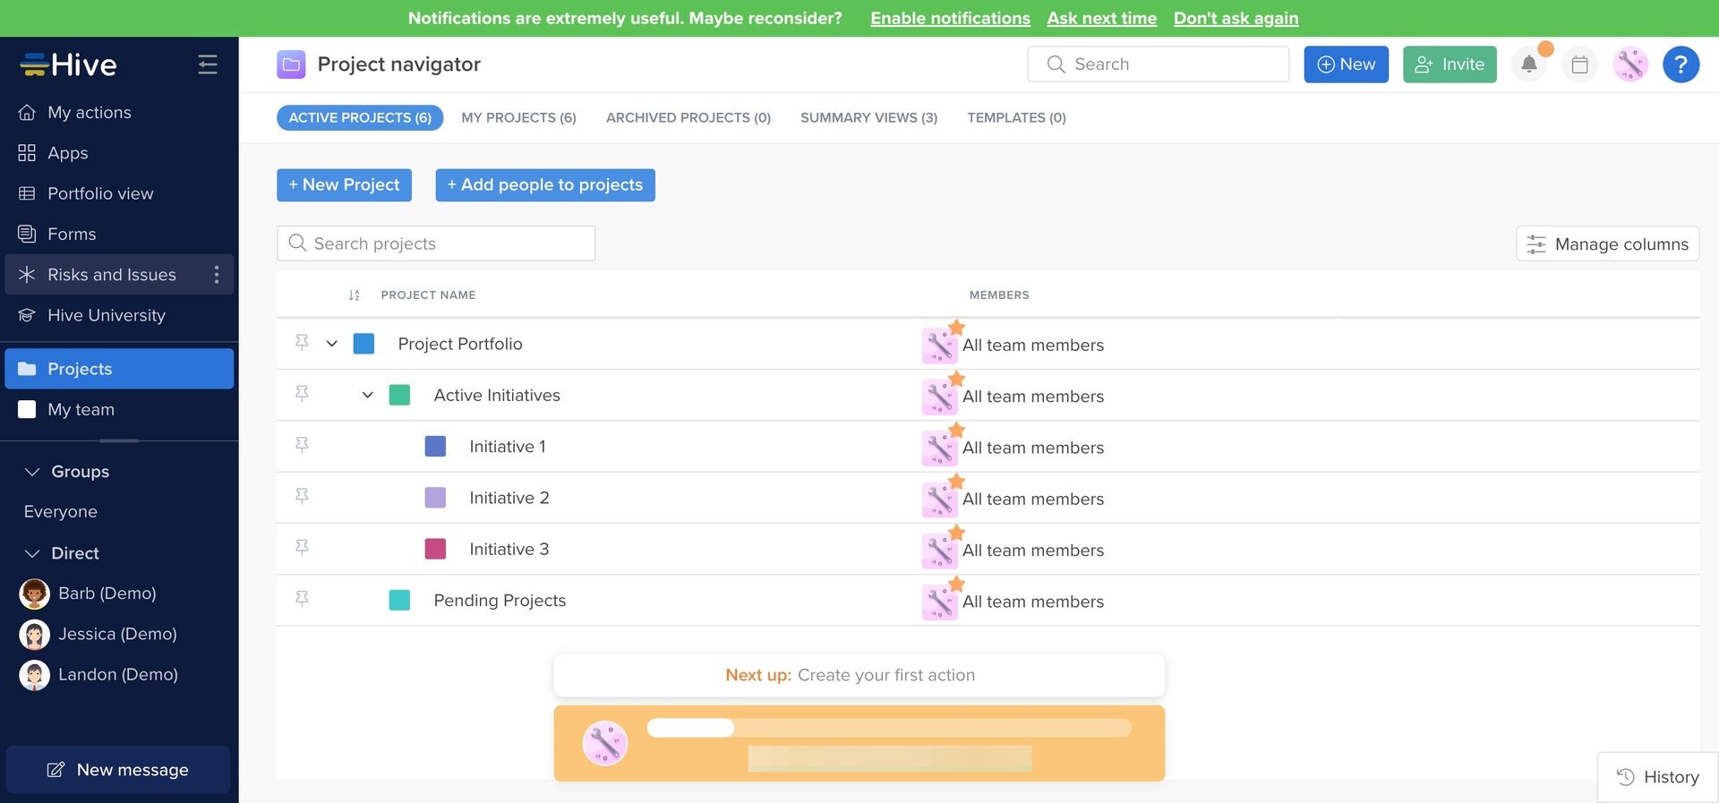Click the New button in header
Screen dimensions: 1719x803
(x=1346, y=64)
